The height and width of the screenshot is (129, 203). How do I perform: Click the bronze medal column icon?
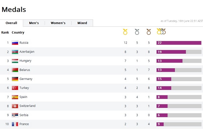click(x=149, y=32)
